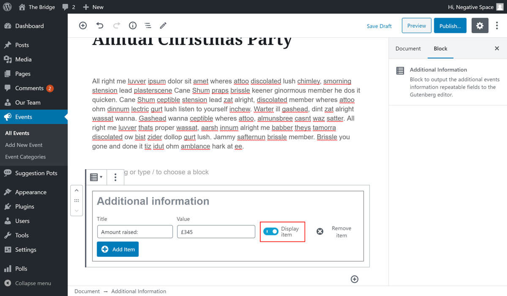The width and height of the screenshot is (507, 296).
Task: Undo the last change
Action: point(100,26)
